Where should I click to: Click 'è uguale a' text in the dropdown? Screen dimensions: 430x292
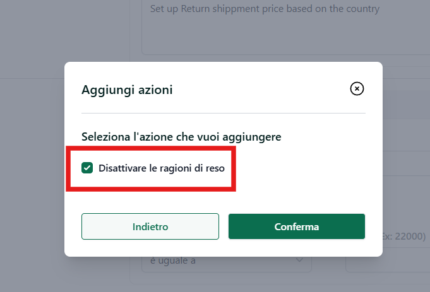pos(173,260)
